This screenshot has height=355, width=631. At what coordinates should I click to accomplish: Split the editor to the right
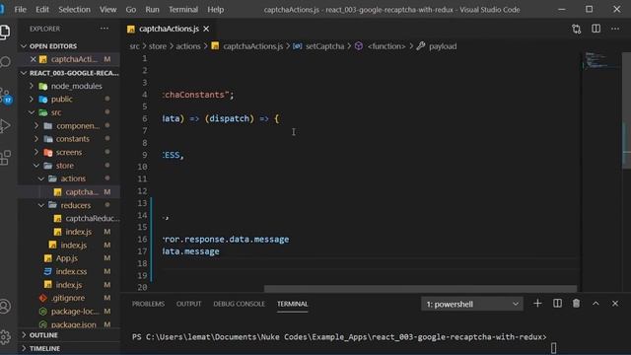[x=596, y=29]
